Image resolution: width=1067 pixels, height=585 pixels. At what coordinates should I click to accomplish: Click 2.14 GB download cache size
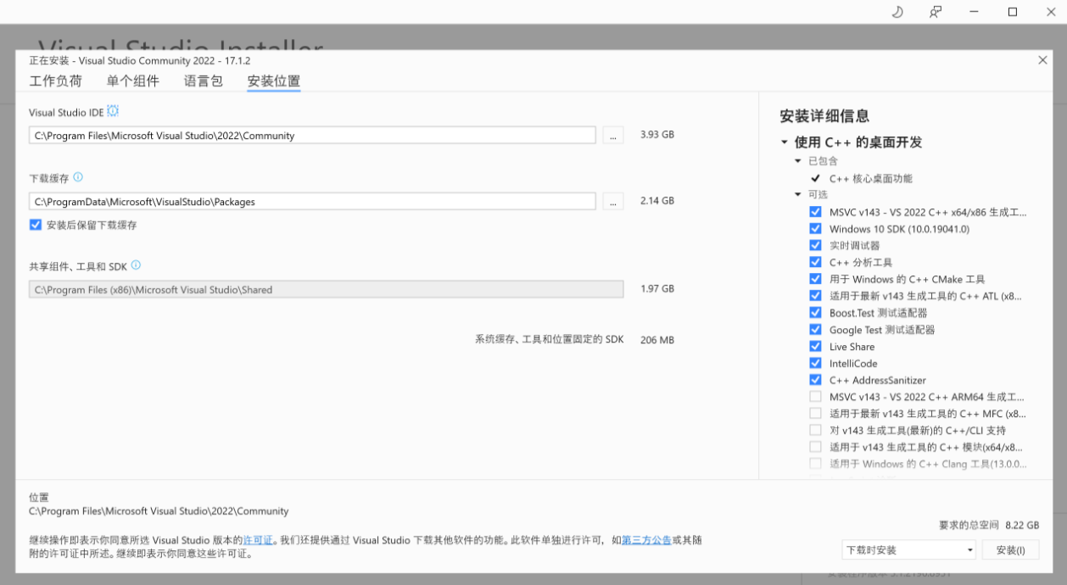(x=657, y=201)
